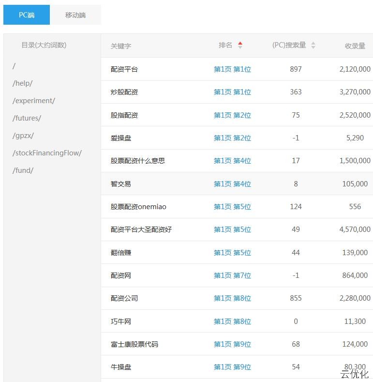Click the 收录量 column header
373x382 pixels.
click(355, 46)
